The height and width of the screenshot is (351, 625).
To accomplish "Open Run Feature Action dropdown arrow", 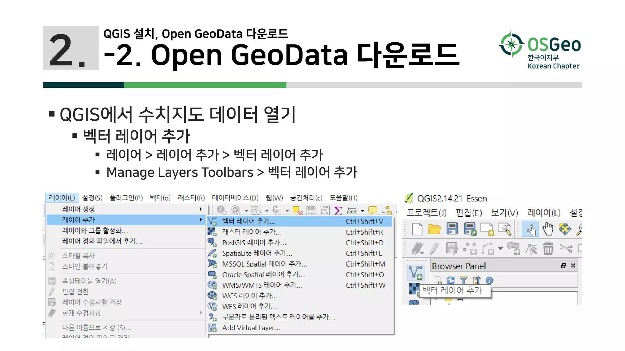I will click(246, 211).
